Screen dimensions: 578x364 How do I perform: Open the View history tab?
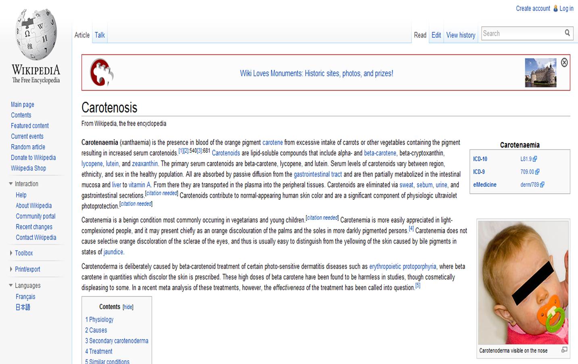(461, 35)
